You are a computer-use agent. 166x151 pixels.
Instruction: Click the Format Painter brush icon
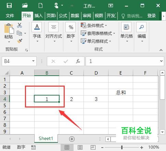pos(20,41)
